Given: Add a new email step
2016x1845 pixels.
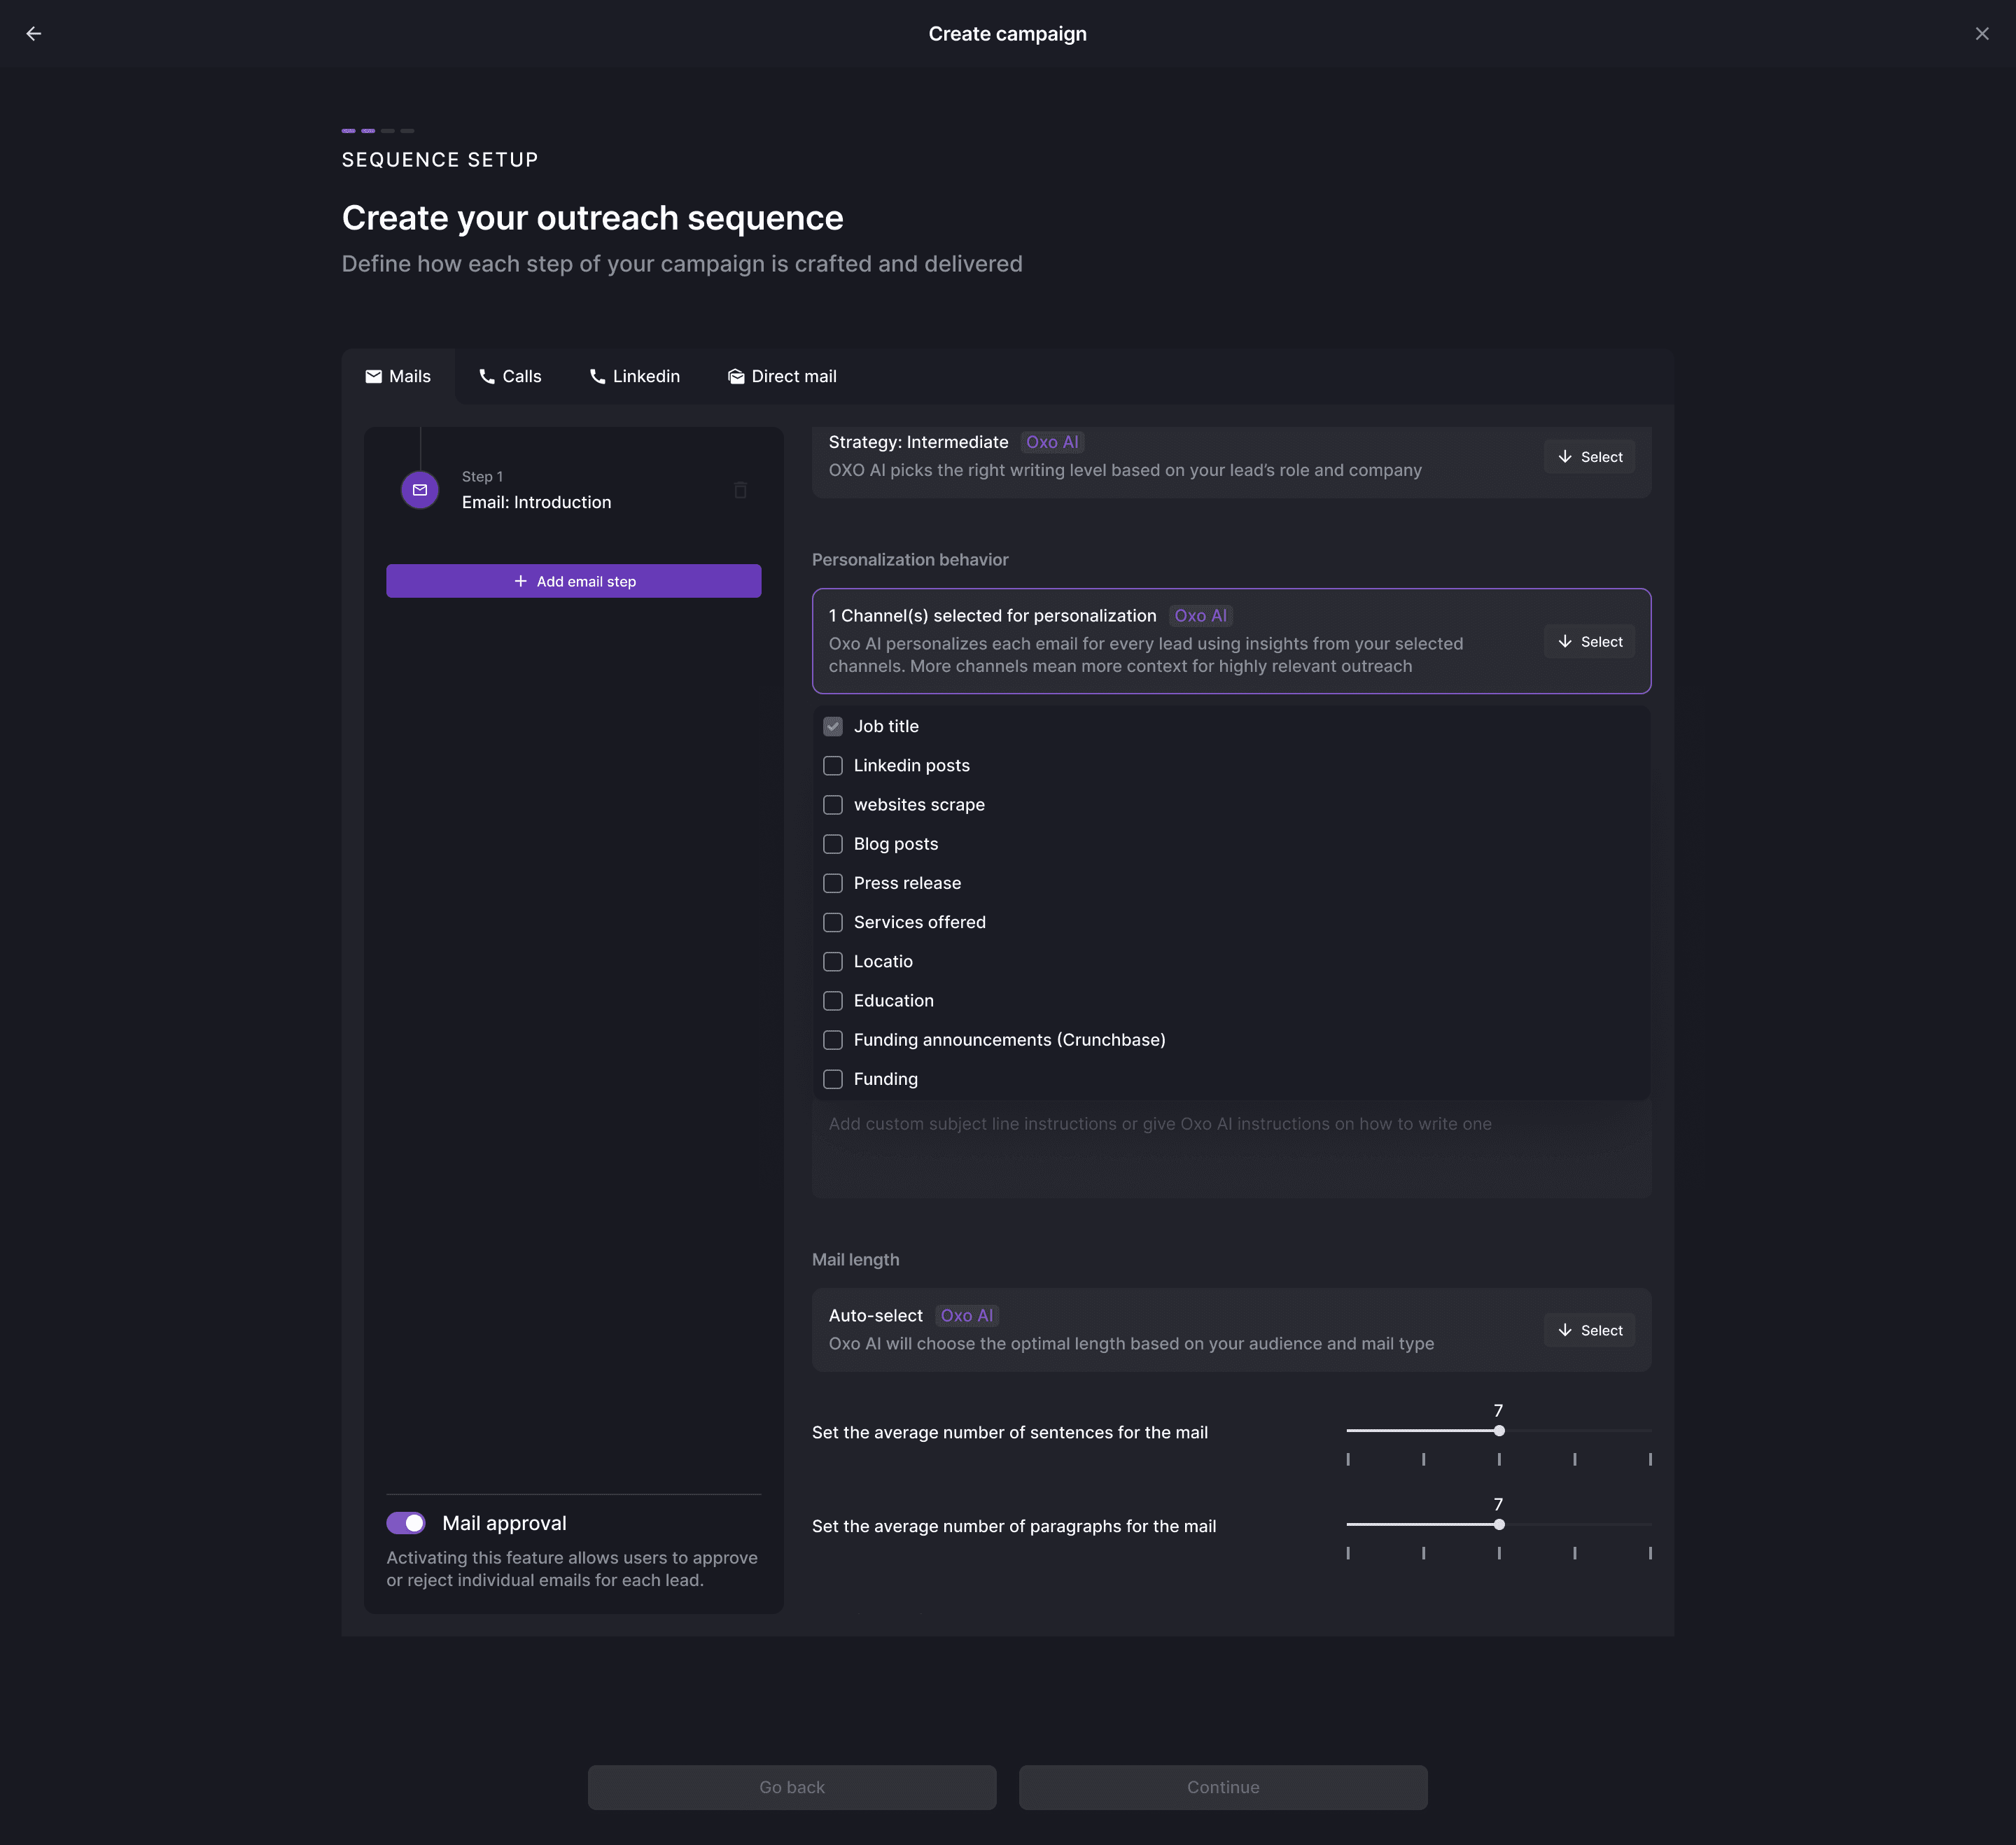Looking at the screenshot, I should pos(574,581).
